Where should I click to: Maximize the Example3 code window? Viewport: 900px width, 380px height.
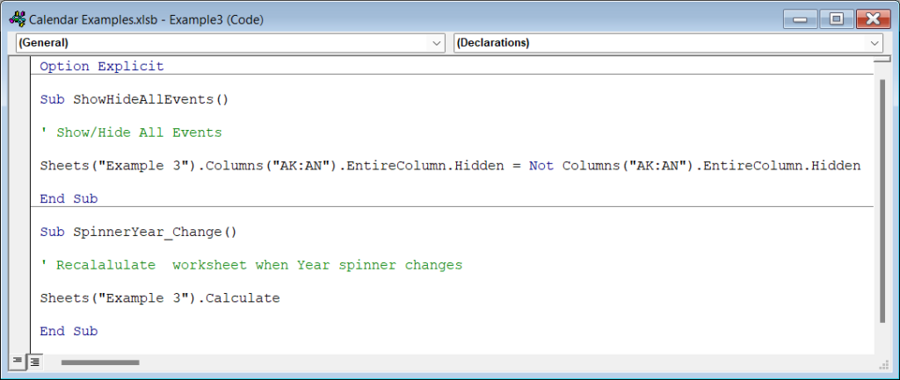point(835,18)
